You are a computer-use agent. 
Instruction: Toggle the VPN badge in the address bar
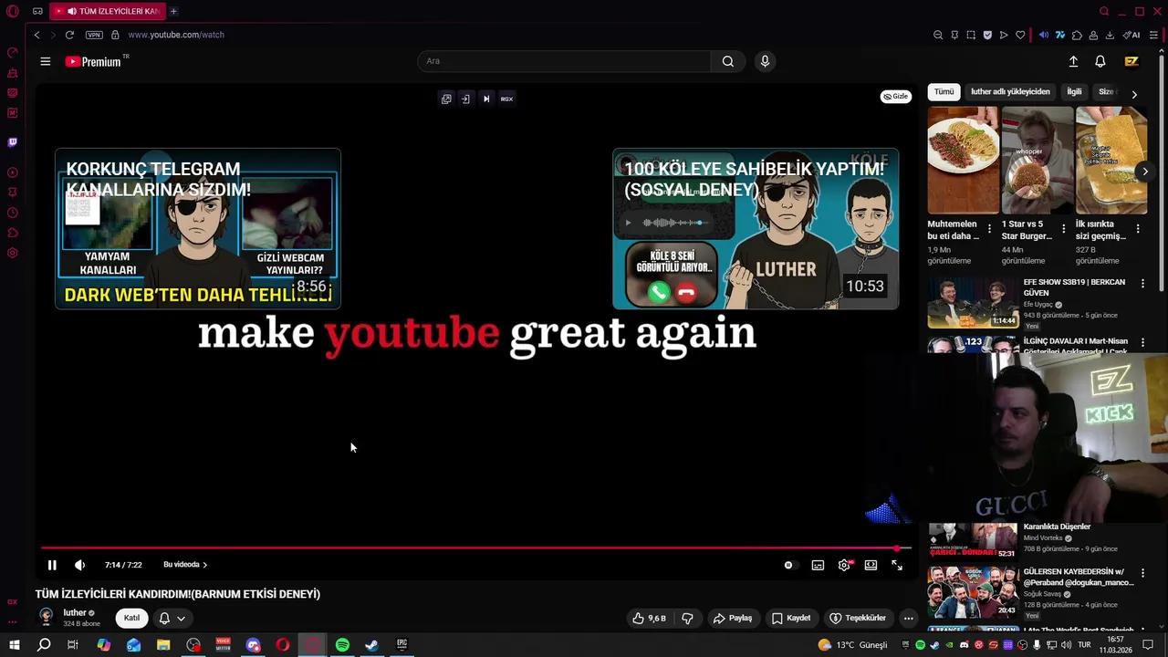point(94,35)
